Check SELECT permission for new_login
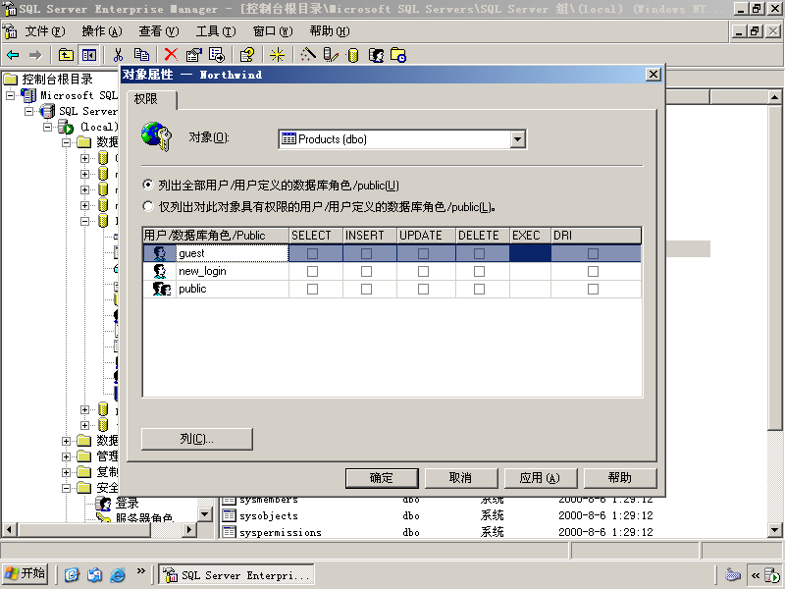The image size is (785, 589). [x=312, y=272]
